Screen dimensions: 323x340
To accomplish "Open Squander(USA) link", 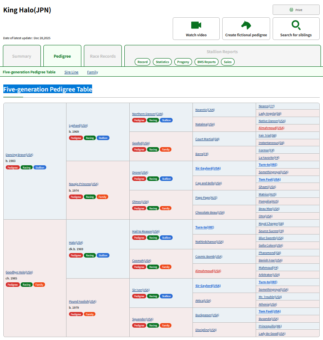I will point(143,319).
